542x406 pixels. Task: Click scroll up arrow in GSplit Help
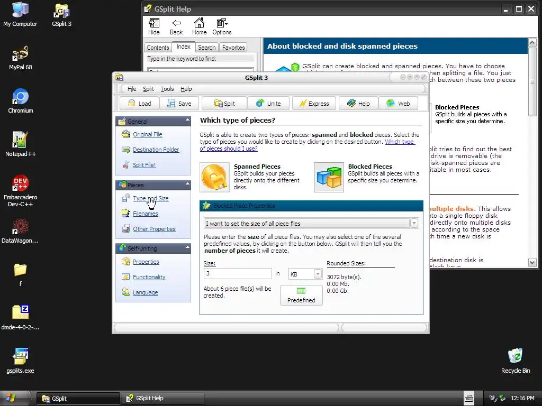(x=532, y=42)
